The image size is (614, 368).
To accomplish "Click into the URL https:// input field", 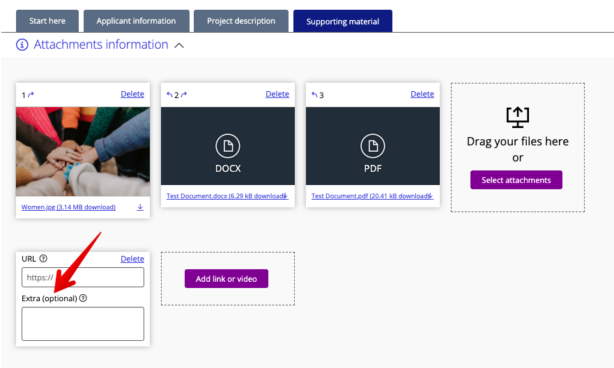I will [x=82, y=278].
